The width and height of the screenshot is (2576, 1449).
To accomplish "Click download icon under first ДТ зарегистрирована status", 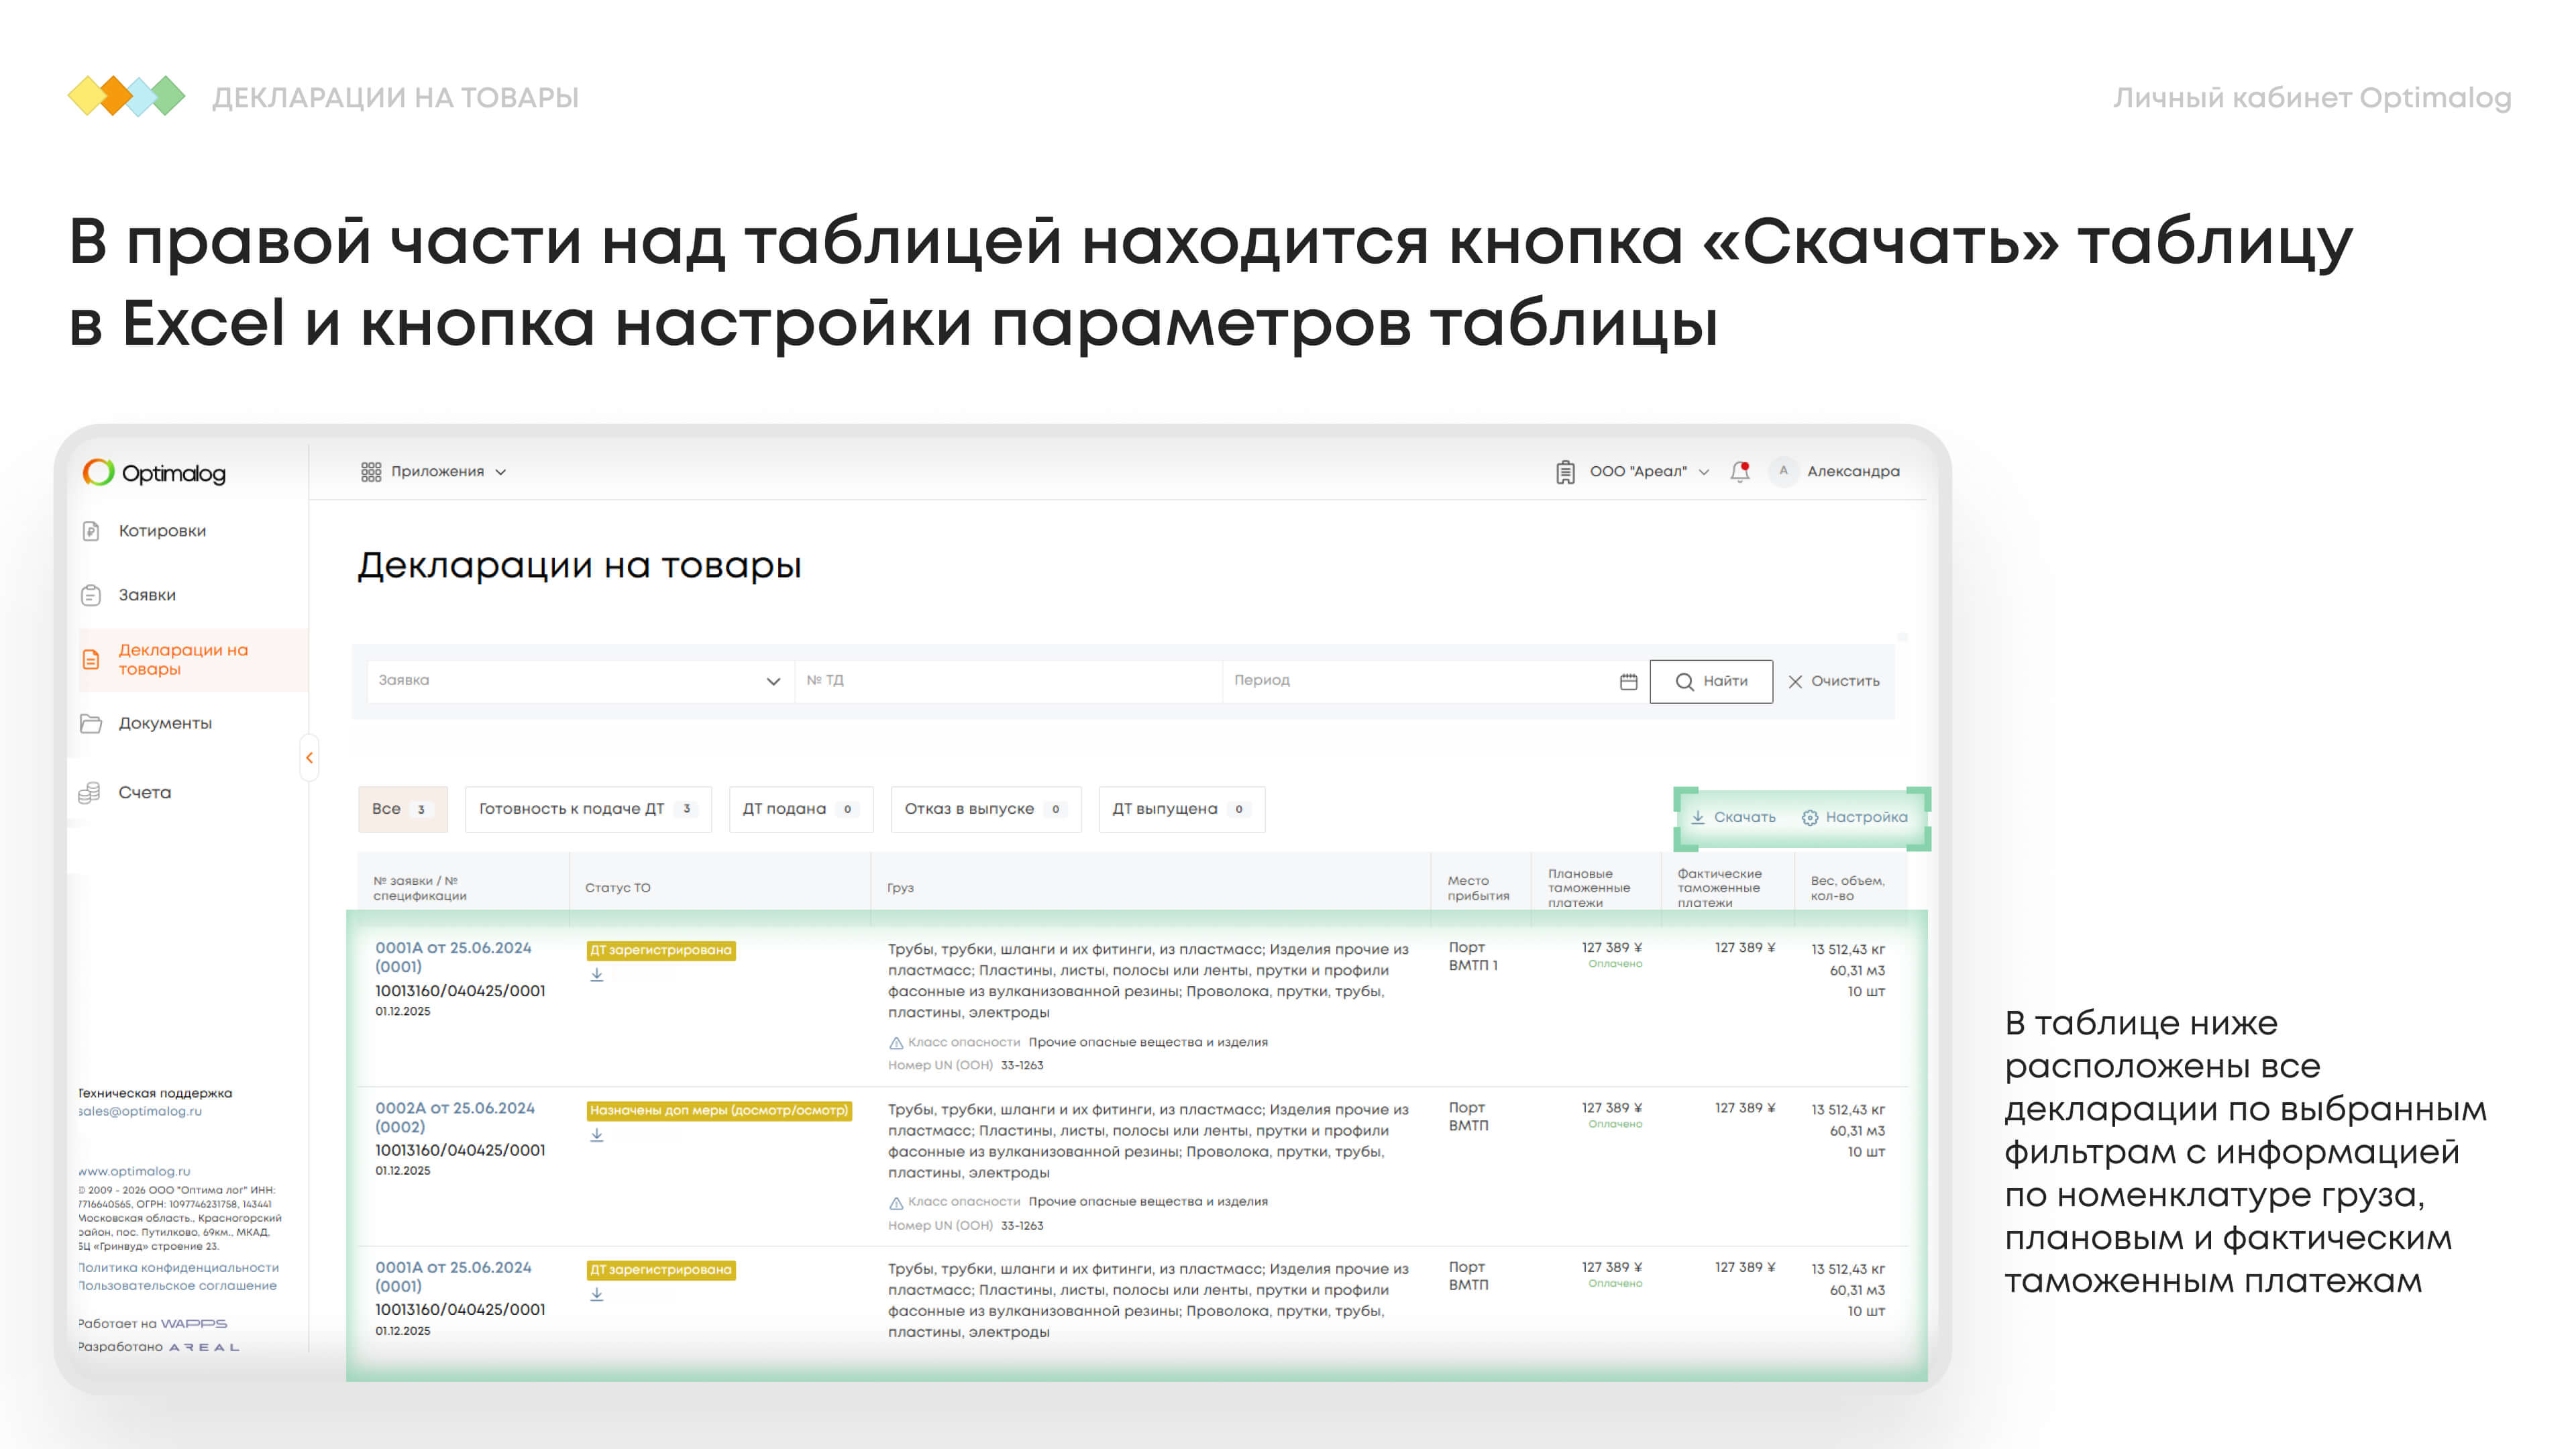I will click(x=597, y=975).
